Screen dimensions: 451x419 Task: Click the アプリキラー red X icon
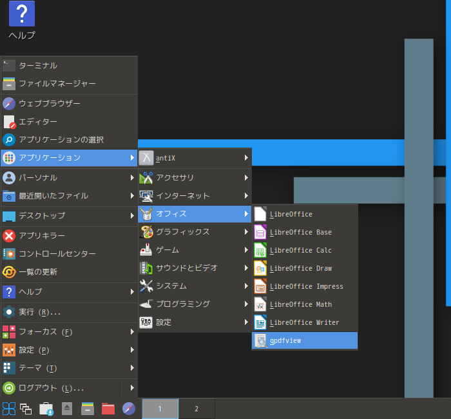click(x=9, y=236)
